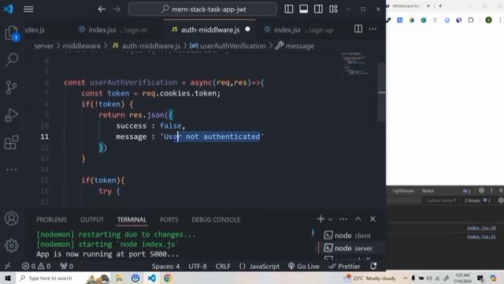This screenshot has height=284, width=504.
Task: Switch to the index.jsx sign-in tab
Action: 113,30
